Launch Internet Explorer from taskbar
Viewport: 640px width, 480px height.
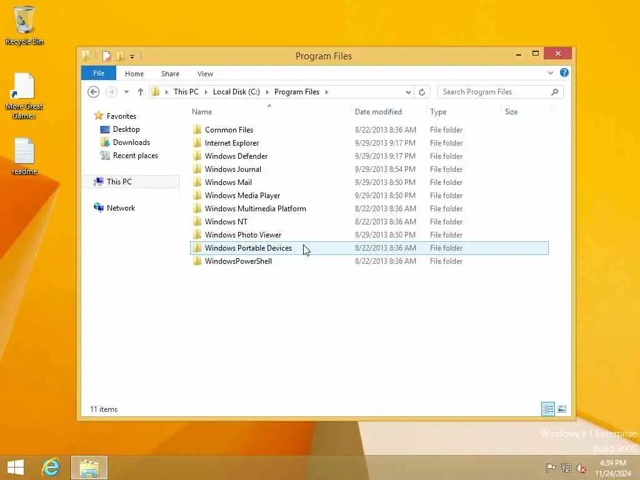click(51, 467)
